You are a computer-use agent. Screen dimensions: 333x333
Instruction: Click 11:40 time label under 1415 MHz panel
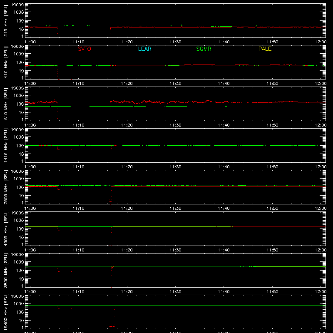point(224,167)
